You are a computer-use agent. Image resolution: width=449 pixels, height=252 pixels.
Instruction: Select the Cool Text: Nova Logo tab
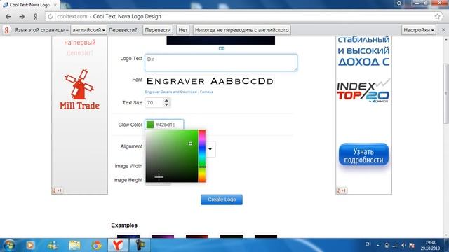pyautogui.click(x=29, y=5)
